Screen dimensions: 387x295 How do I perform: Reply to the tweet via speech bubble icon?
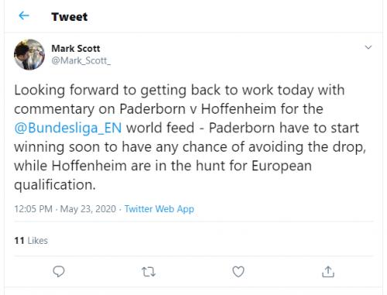[x=59, y=272]
